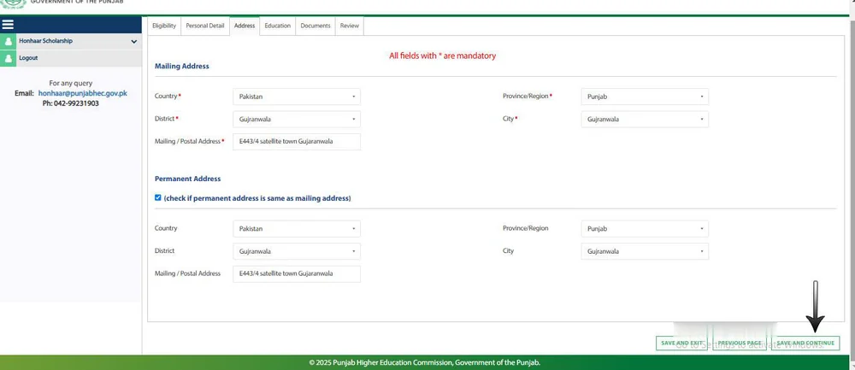
Task: Open the Permanent Address District dropdown
Action: click(297, 251)
